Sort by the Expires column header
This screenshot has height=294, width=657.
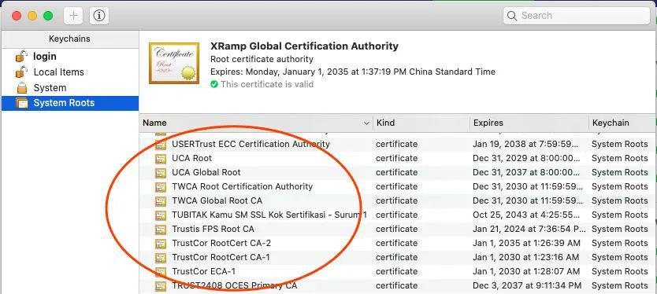(x=529, y=123)
